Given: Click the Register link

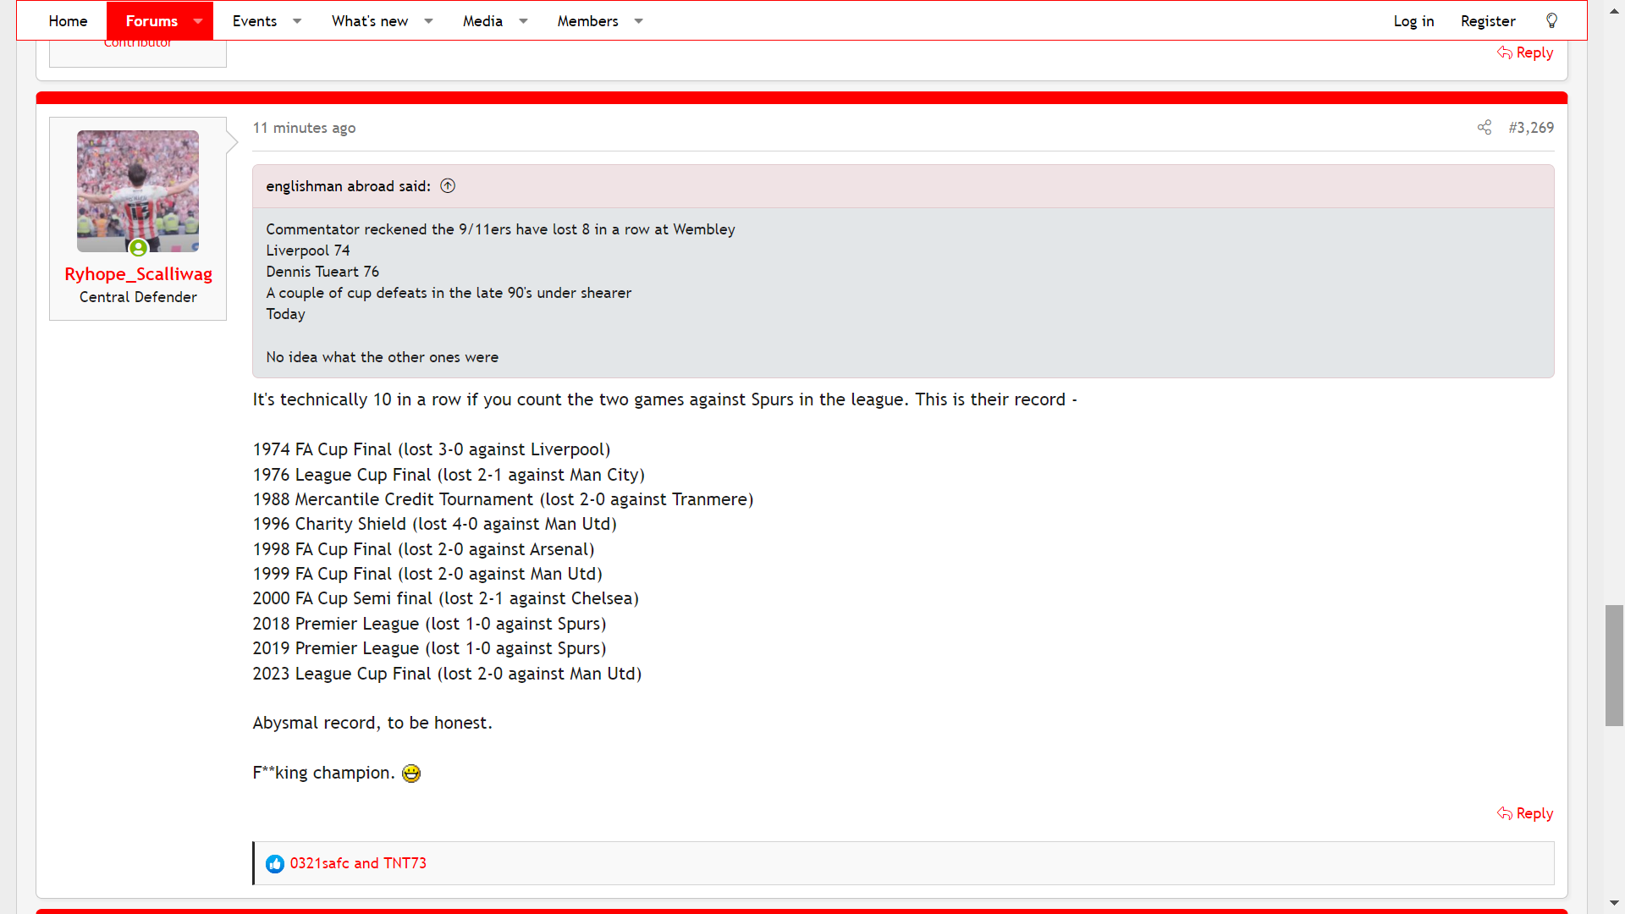Looking at the screenshot, I should pyautogui.click(x=1488, y=20).
